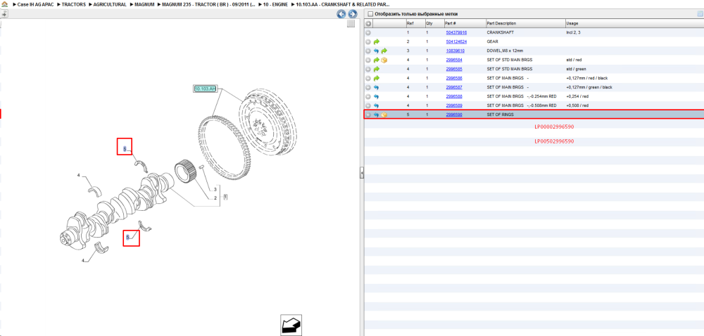Screen dimensions: 704x336
Task: Open part number link 10839610
Action: pyautogui.click(x=455, y=51)
